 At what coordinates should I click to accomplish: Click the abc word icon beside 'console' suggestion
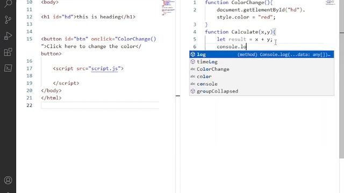coord(193,84)
